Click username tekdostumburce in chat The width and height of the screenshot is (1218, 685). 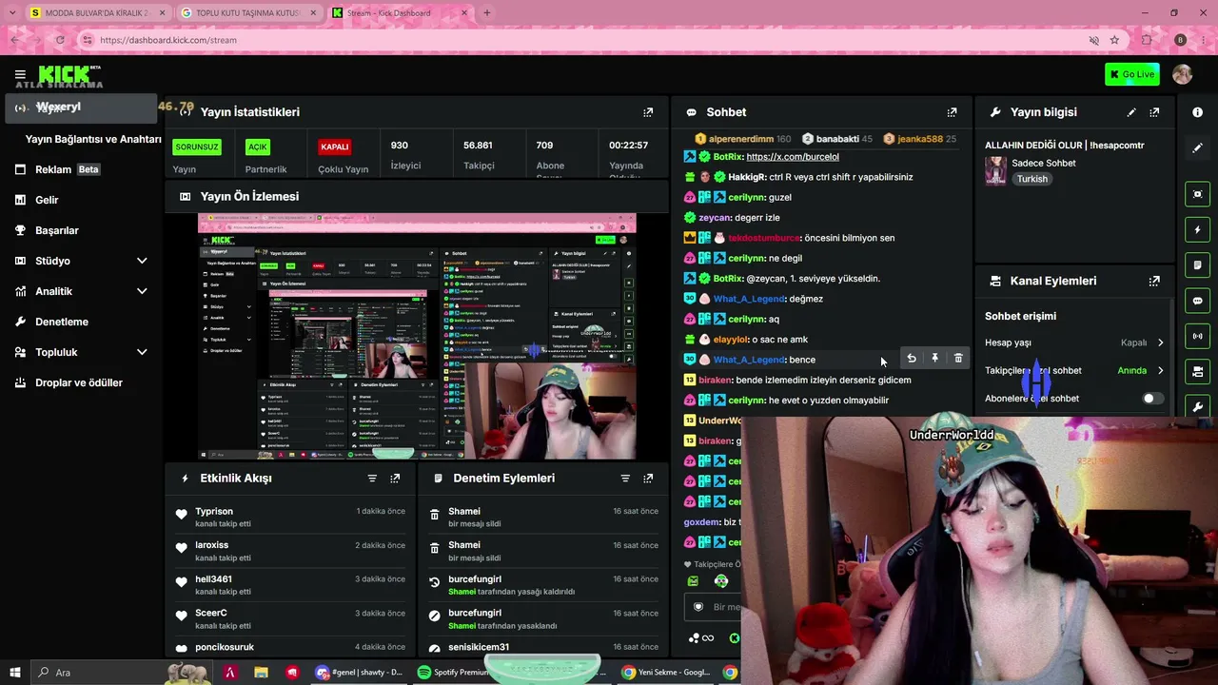coord(764,238)
